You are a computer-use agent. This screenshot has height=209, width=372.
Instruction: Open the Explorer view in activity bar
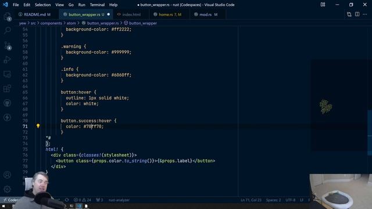tap(8, 17)
